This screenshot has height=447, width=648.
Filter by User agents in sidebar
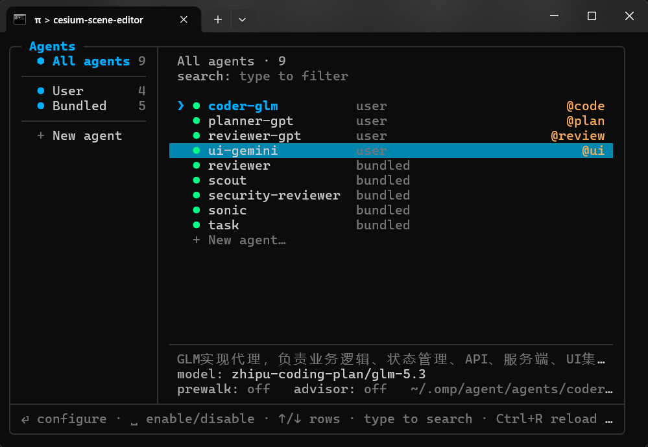91,91
